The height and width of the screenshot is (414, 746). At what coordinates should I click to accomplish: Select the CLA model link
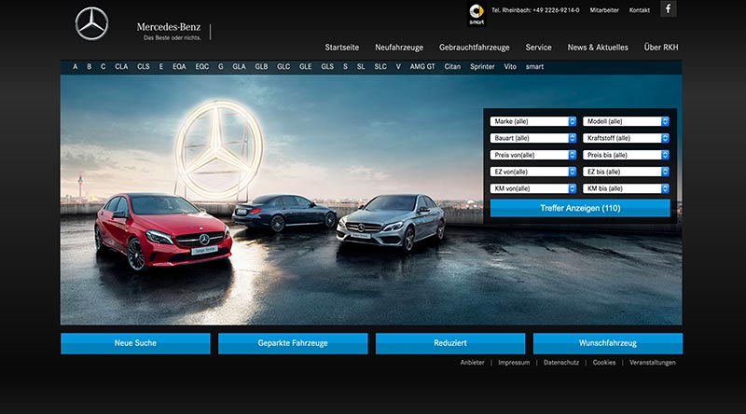coord(121,66)
